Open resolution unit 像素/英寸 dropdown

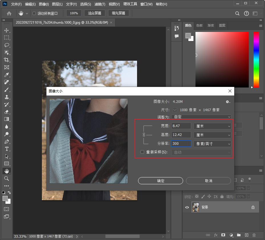pyautogui.click(x=212, y=144)
